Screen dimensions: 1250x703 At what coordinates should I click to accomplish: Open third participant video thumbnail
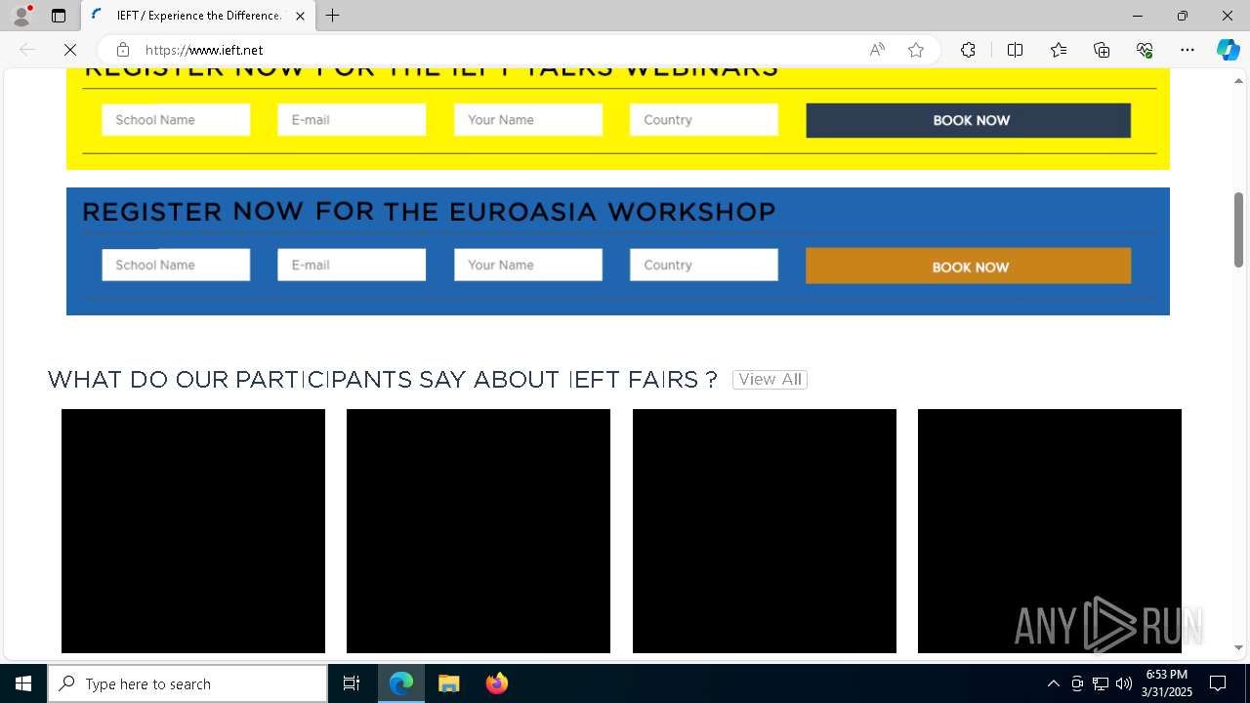pos(765,531)
